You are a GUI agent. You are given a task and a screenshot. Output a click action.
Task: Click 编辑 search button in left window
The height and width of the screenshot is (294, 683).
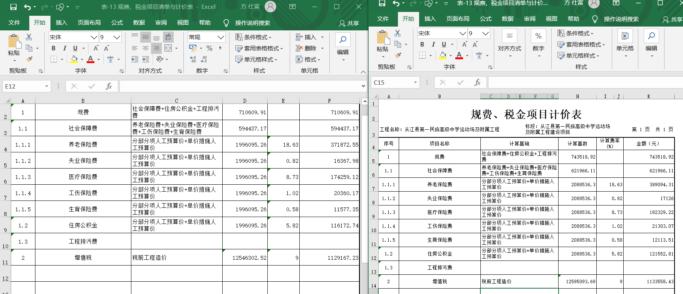pos(343,47)
